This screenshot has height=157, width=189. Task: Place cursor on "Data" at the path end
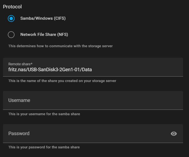(87, 70)
